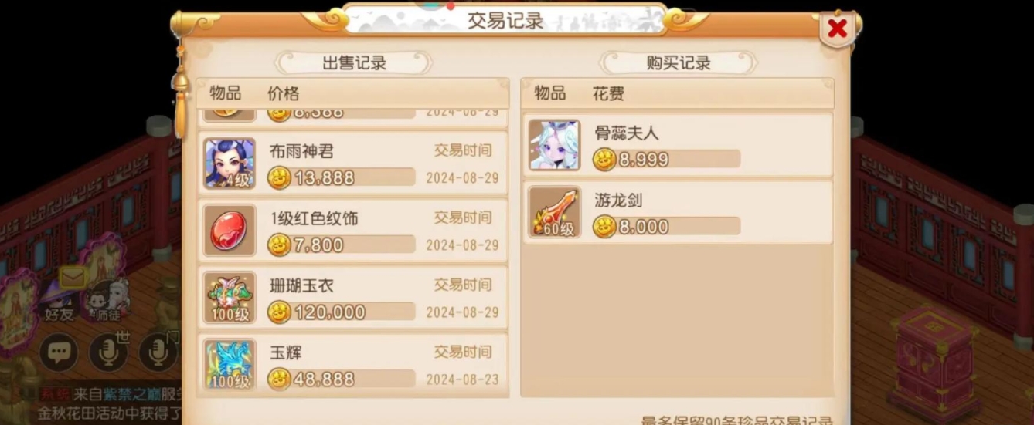Tap the 珊瑚玉衣 armor item icon
Screen dimensions: 1034x425
click(230, 298)
